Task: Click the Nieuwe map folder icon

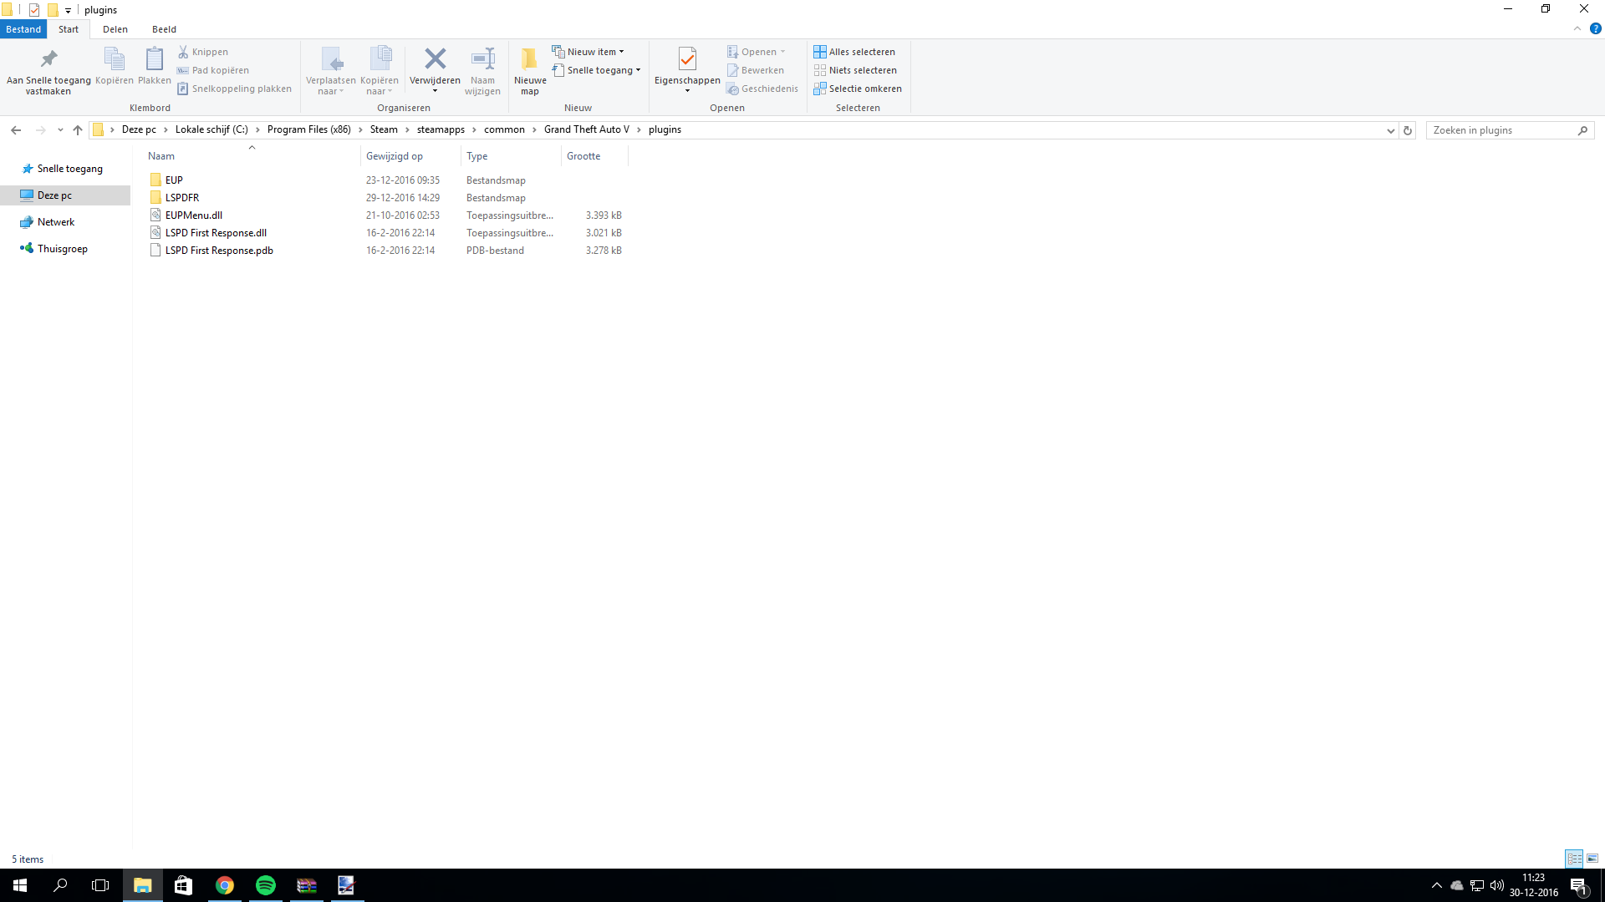Action: 529,59
